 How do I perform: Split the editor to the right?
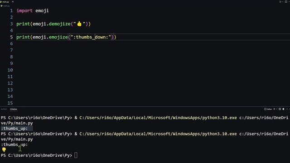click(x=286, y=2)
